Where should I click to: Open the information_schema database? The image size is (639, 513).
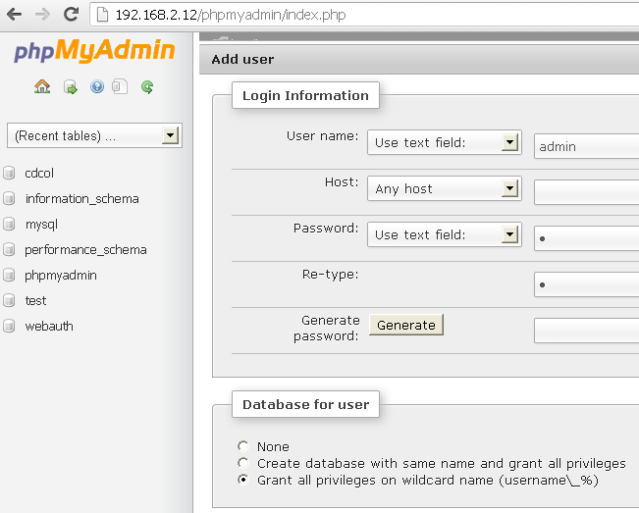(x=81, y=199)
